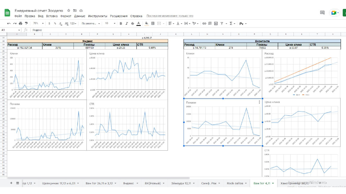Image resolution: width=346 pixels, height=194 pixels.
Task: Toggle strikethrough formatting
Action: coord(132,24)
